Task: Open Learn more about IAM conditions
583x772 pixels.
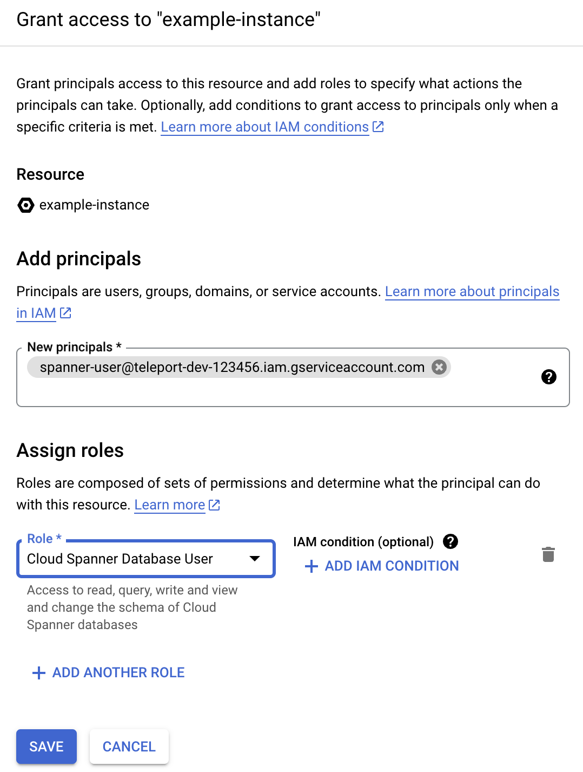Action: (x=264, y=126)
